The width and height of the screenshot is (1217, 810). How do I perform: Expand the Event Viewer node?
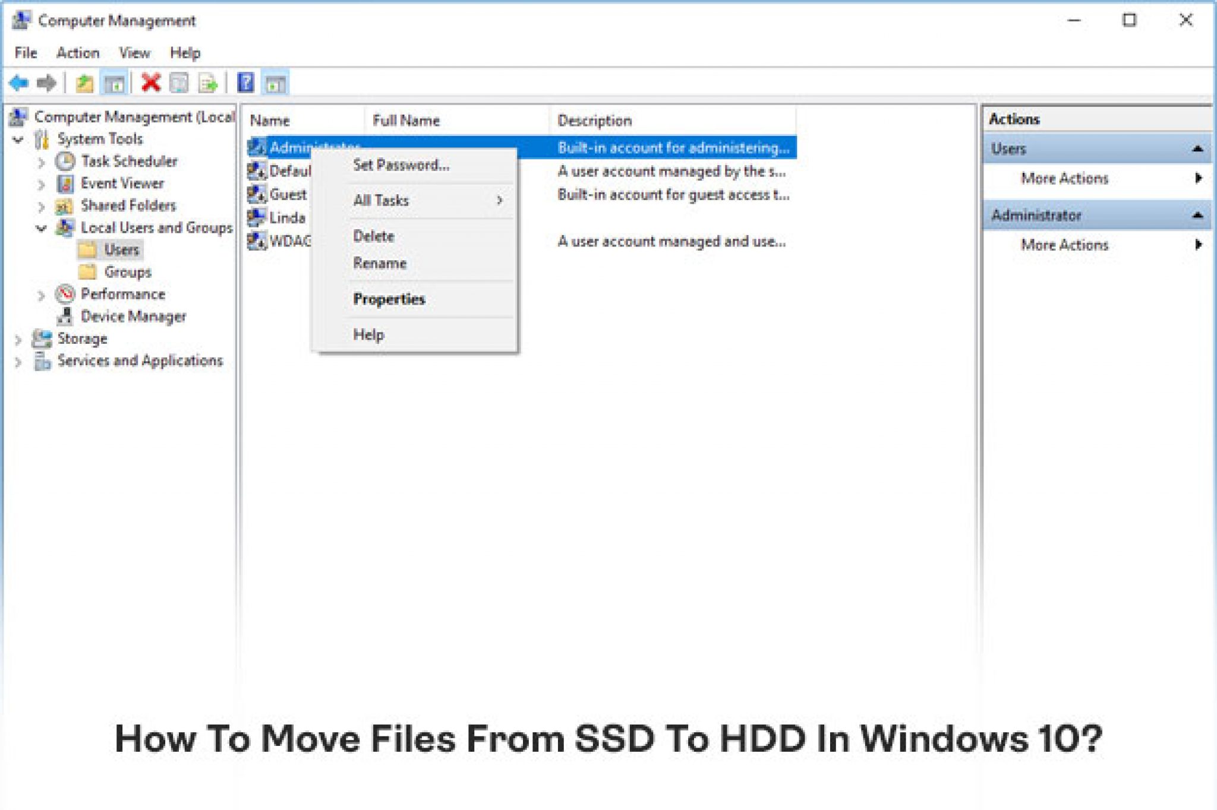(41, 185)
